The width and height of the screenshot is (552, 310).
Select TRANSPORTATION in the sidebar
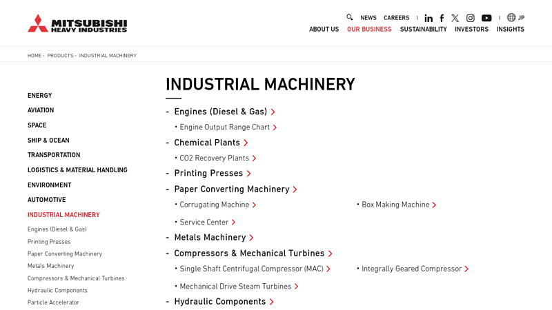pos(54,155)
